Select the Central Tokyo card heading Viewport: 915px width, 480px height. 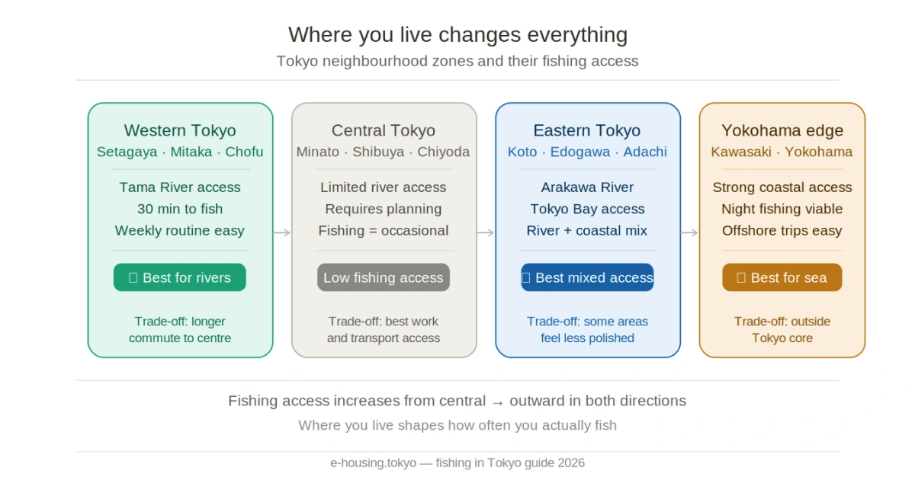(x=384, y=130)
